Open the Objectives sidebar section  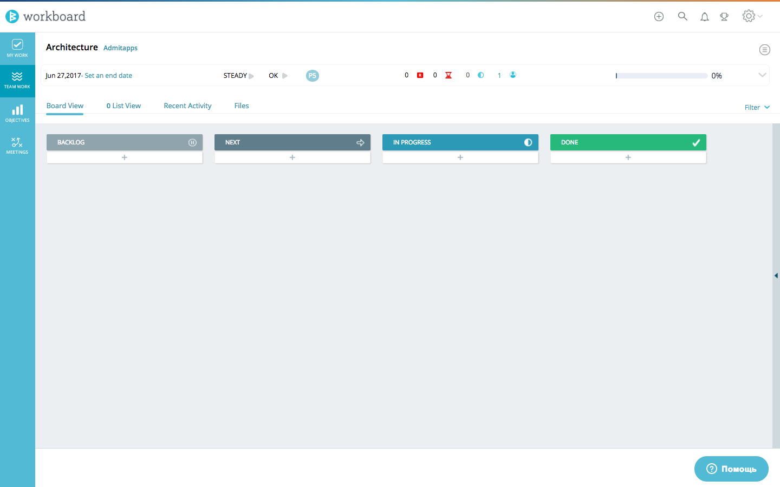17,113
